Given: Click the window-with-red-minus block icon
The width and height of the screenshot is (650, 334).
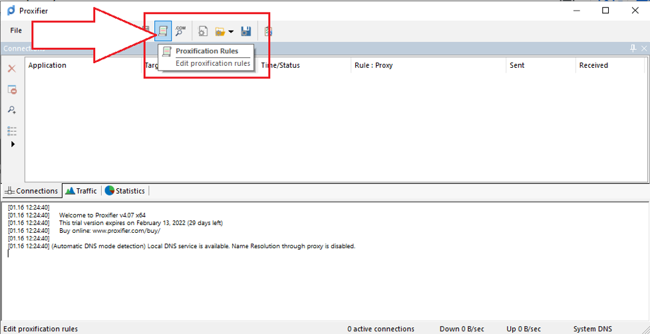Looking at the screenshot, I should tap(12, 89).
